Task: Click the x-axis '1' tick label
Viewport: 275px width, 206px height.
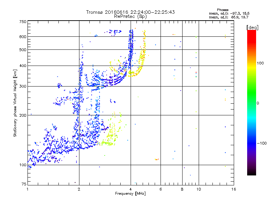Action: click(27, 189)
